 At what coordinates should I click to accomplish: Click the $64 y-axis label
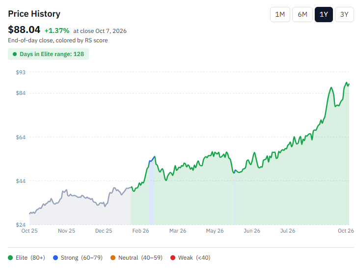pyautogui.click(x=21, y=137)
